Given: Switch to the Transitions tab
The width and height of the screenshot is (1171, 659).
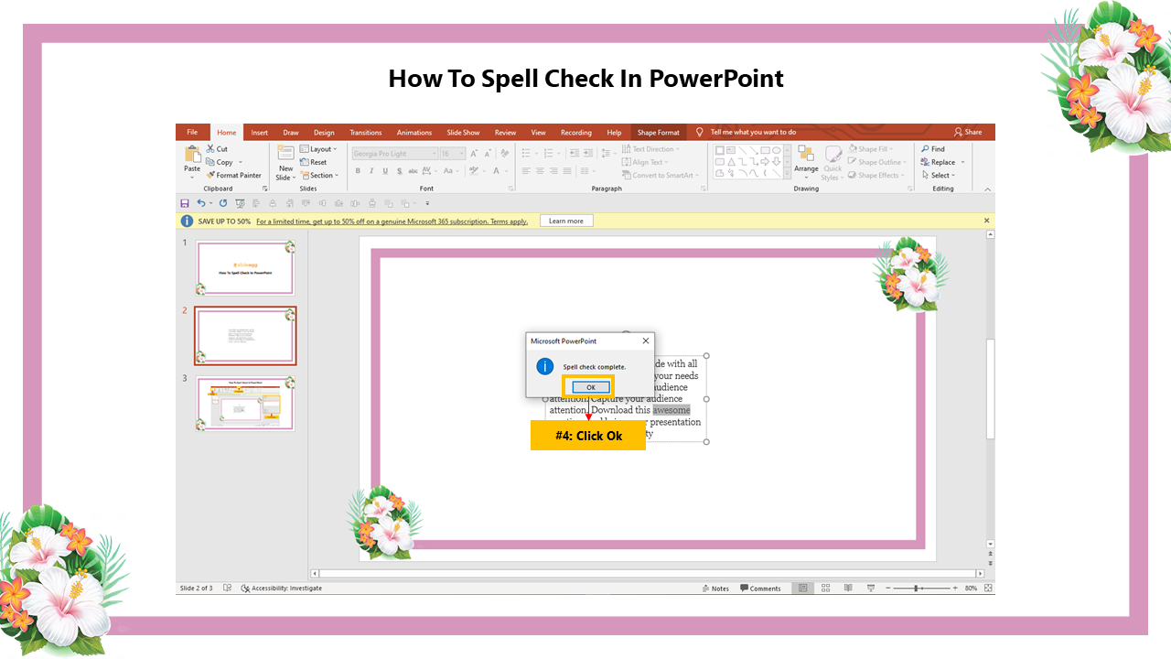Looking at the screenshot, I should pos(366,132).
